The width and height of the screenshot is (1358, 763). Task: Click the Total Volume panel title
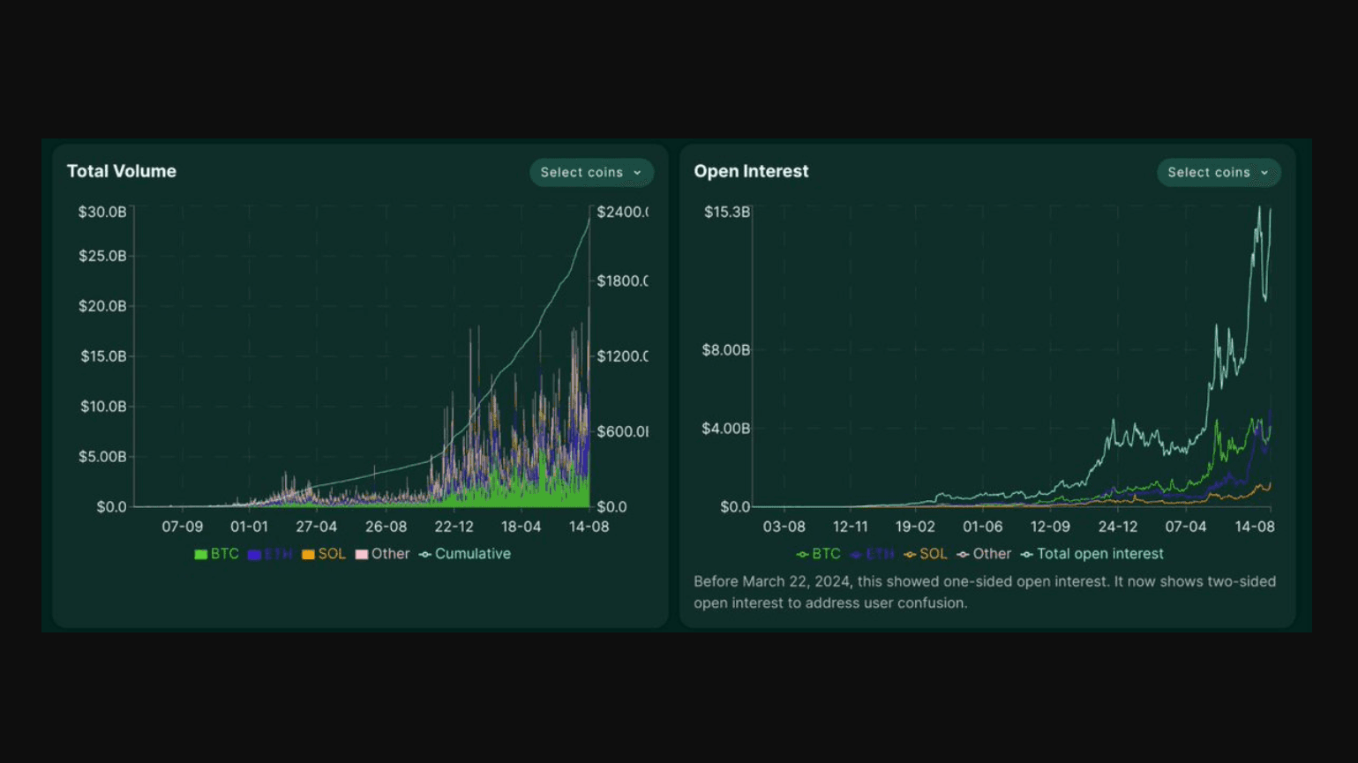coord(122,171)
